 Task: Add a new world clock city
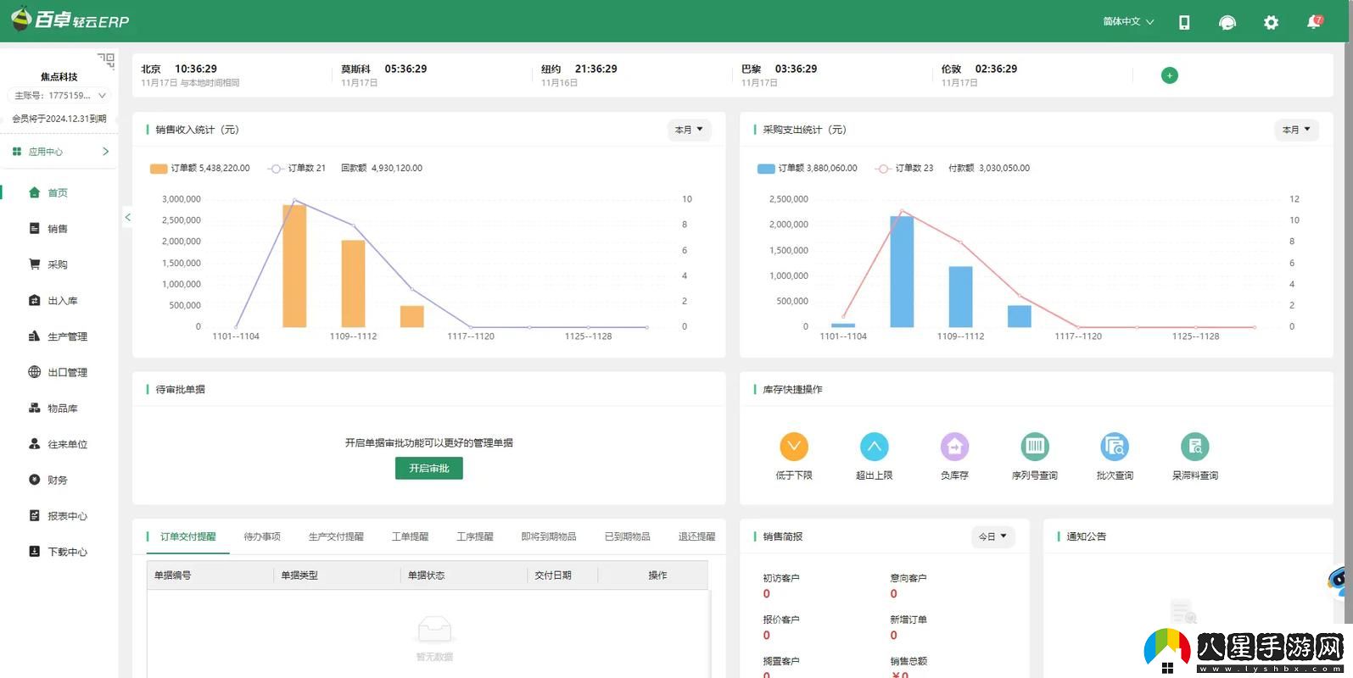click(1169, 75)
